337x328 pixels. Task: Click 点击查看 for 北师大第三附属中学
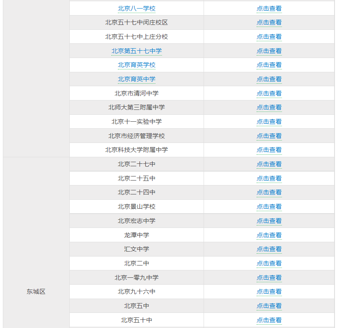pyautogui.click(x=269, y=107)
